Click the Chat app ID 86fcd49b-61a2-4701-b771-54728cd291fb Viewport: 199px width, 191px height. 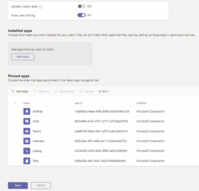101,121
